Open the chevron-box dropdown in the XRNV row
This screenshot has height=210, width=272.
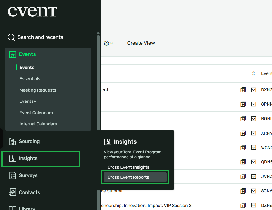[254, 133]
